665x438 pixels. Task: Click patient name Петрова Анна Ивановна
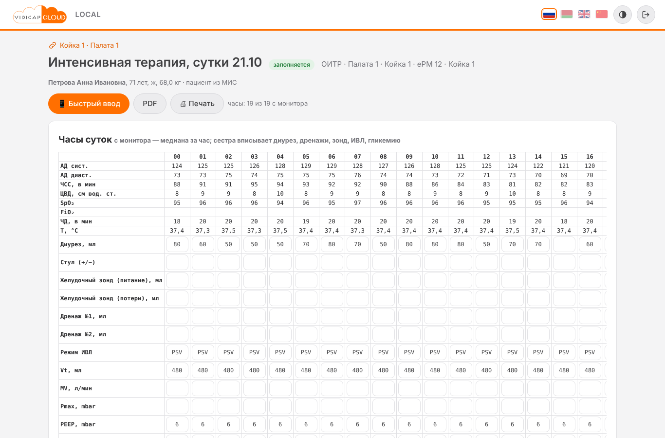click(87, 83)
